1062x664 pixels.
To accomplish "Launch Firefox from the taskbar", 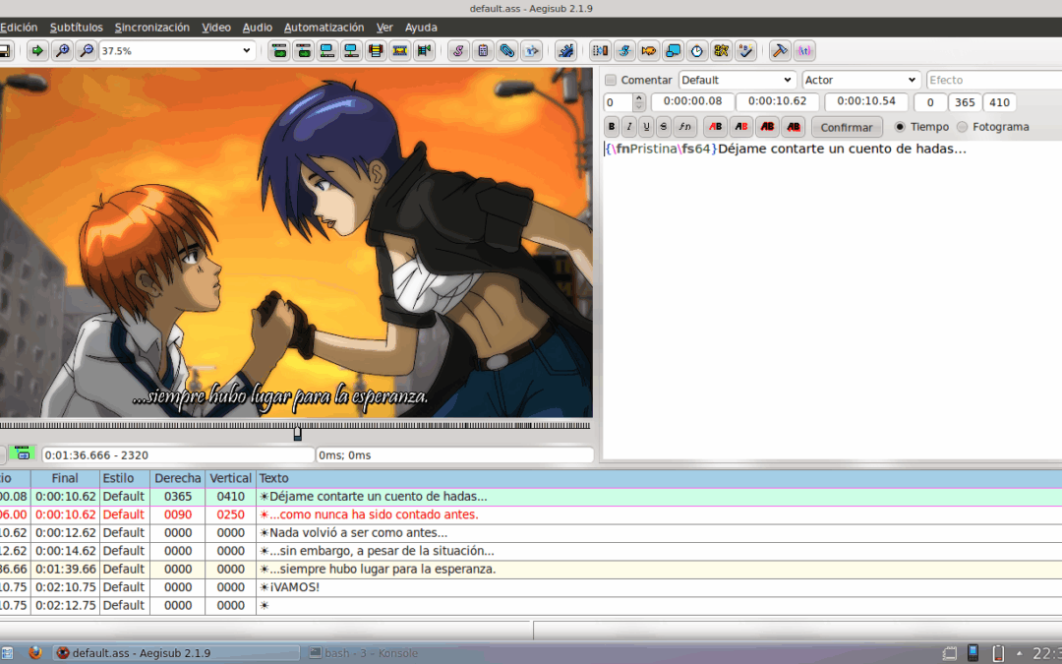I will [x=35, y=653].
